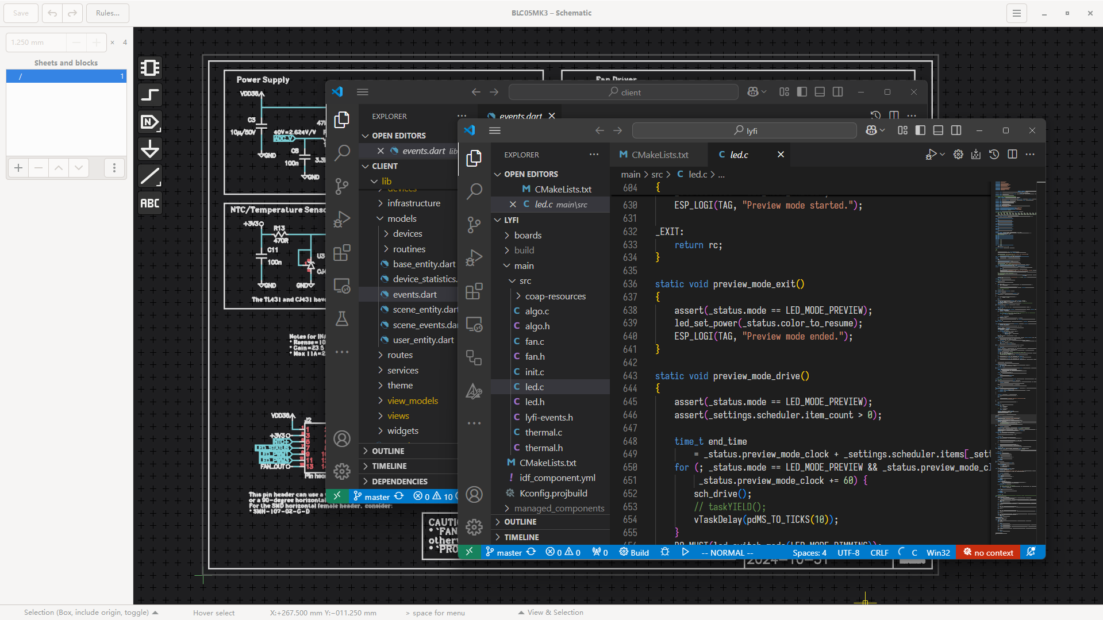Image resolution: width=1103 pixels, height=620 pixels.
Task: Select the wire drawing tool in schematic
Action: click(150, 95)
